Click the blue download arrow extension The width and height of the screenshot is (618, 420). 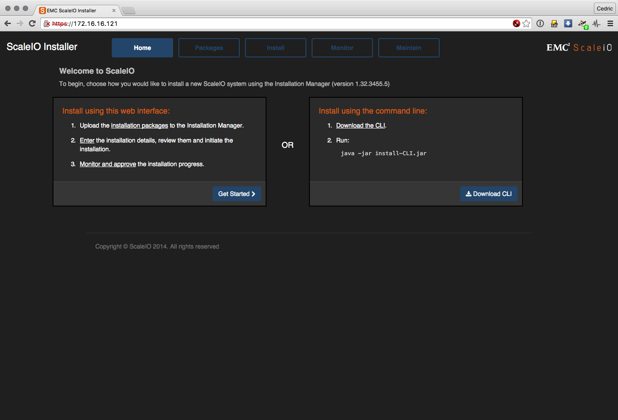(568, 24)
